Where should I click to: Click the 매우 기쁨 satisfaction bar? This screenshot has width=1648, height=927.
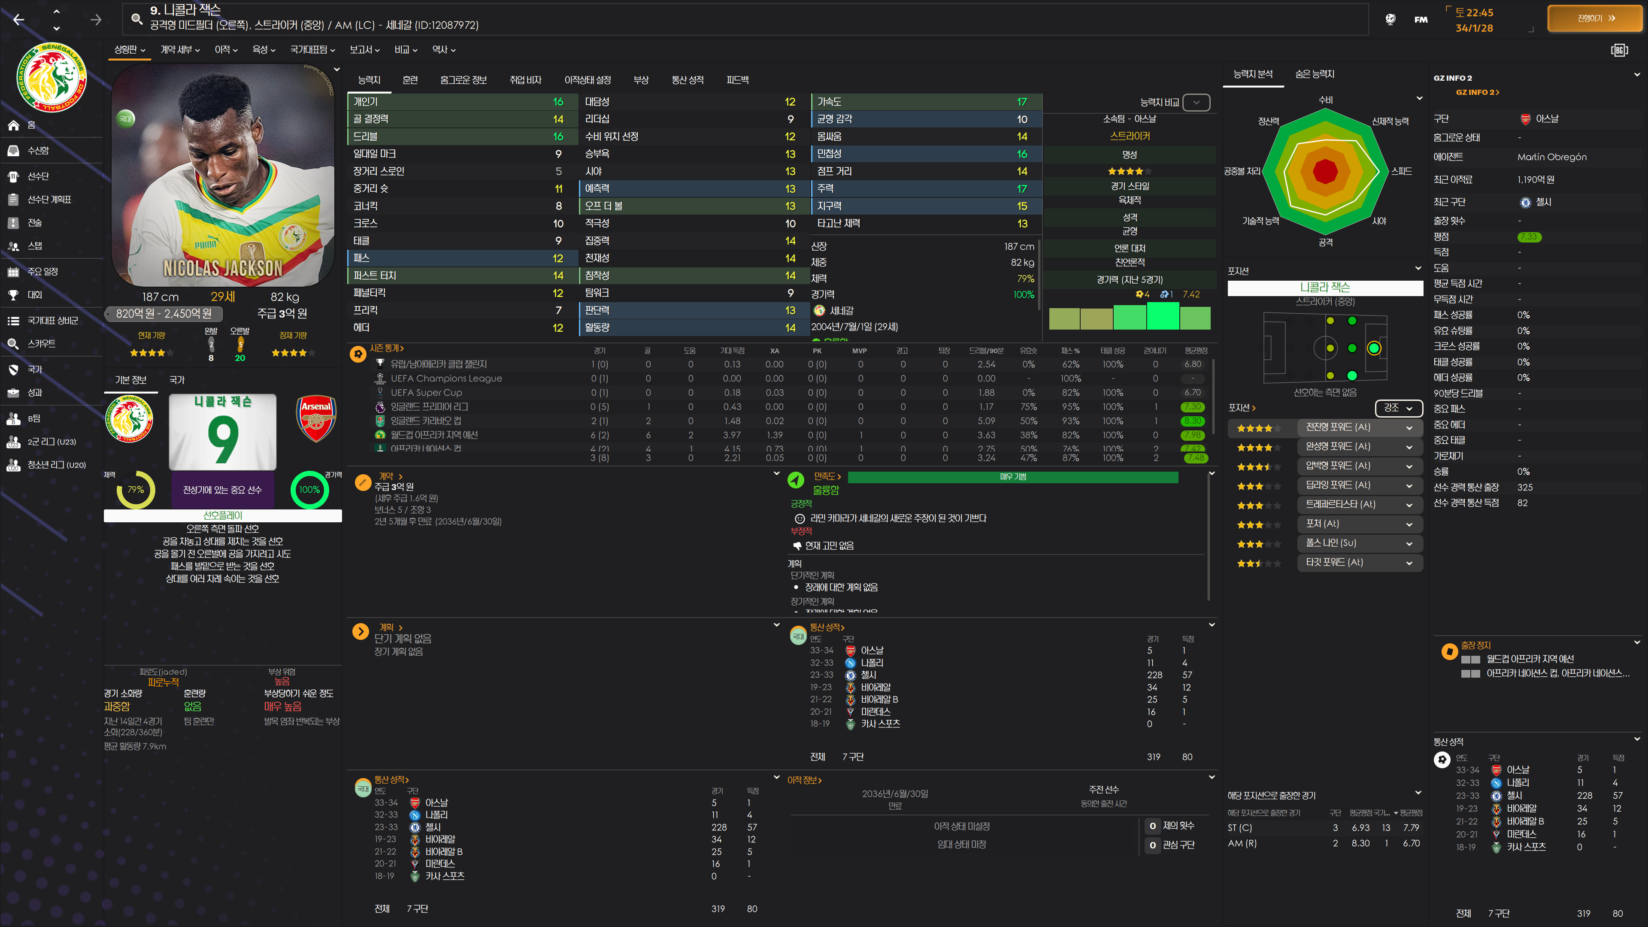1012,477
